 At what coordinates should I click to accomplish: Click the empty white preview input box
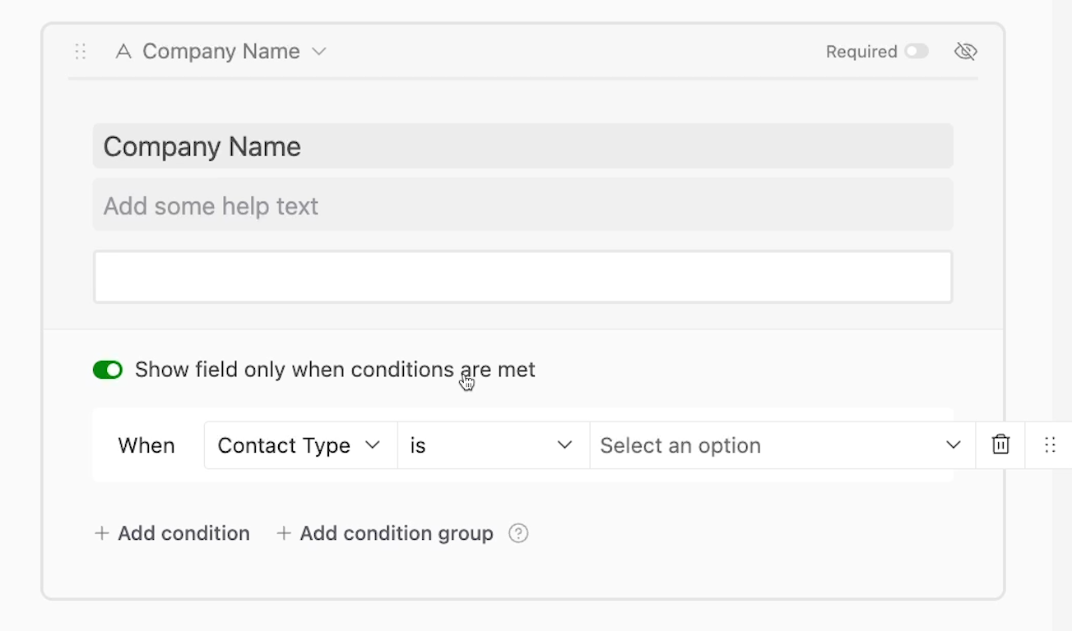point(523,277)
